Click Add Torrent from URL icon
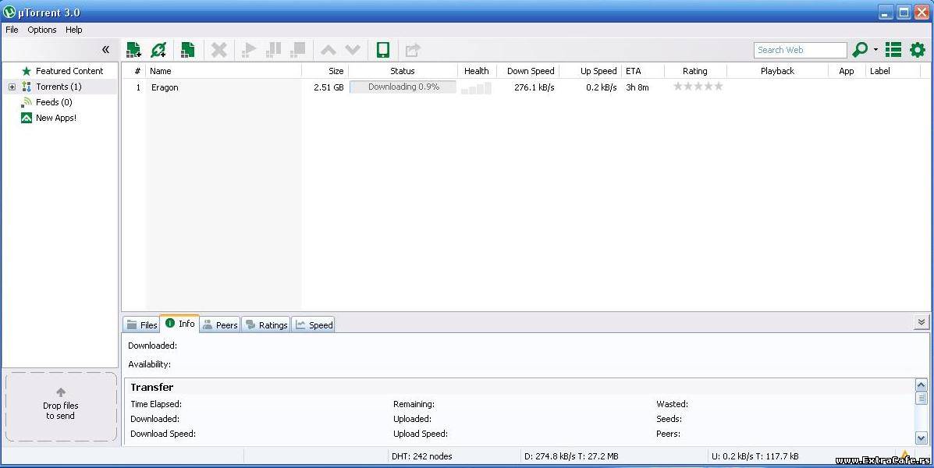934x468 pixels. click(158, 50)
